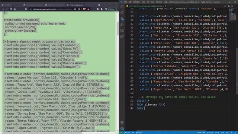Open the Accounts menu in VS Code

coord(122,122)
